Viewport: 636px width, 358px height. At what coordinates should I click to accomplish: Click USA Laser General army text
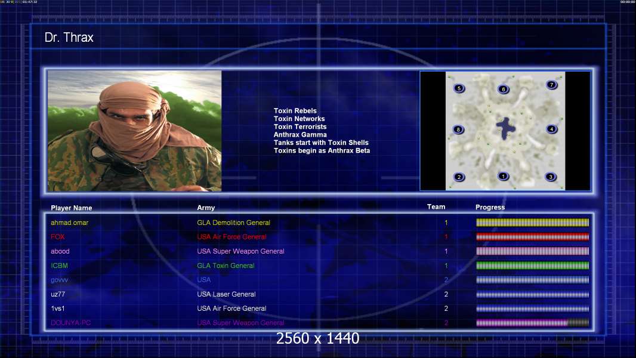pyautogui.click(x=226, y=294)
